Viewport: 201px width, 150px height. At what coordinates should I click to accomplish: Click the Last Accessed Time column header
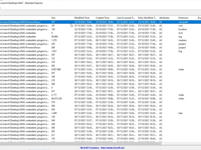click(126, 18)
